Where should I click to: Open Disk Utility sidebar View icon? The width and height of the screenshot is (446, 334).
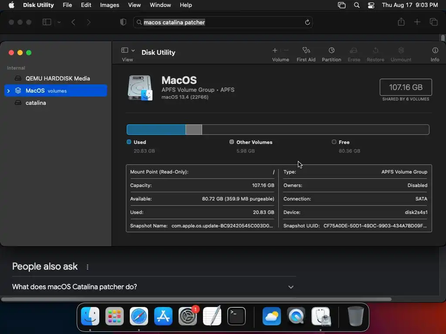coord(125,50)
